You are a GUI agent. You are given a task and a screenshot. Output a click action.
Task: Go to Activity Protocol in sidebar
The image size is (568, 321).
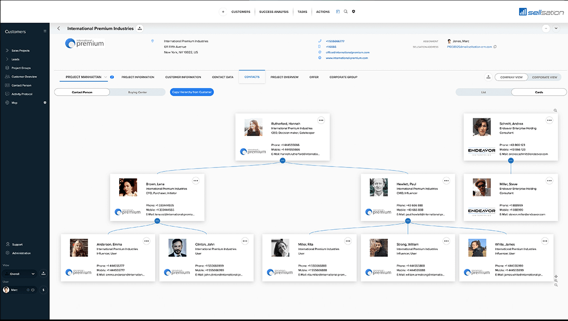pos(22,94)
